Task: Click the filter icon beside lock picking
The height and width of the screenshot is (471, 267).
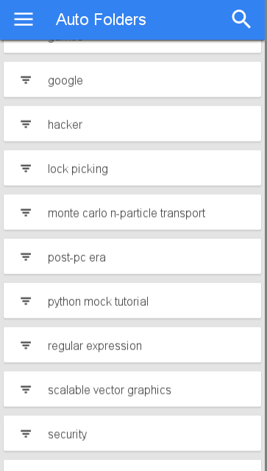Action: pyautogui.click(x=26, y=168)
